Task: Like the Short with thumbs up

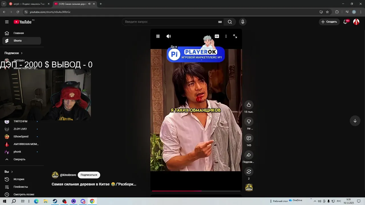Action: click(x=249, y=105)
